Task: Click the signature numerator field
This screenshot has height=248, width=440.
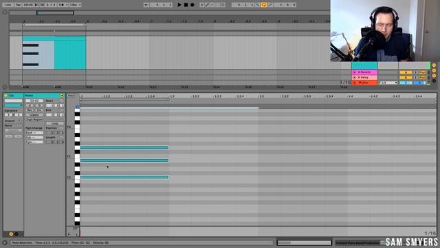Action: pos(9,115)
